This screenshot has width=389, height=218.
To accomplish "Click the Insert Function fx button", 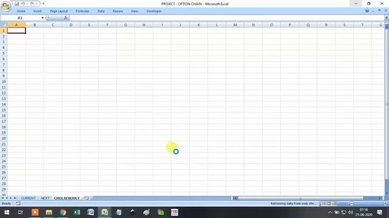I will pos(66,18).
